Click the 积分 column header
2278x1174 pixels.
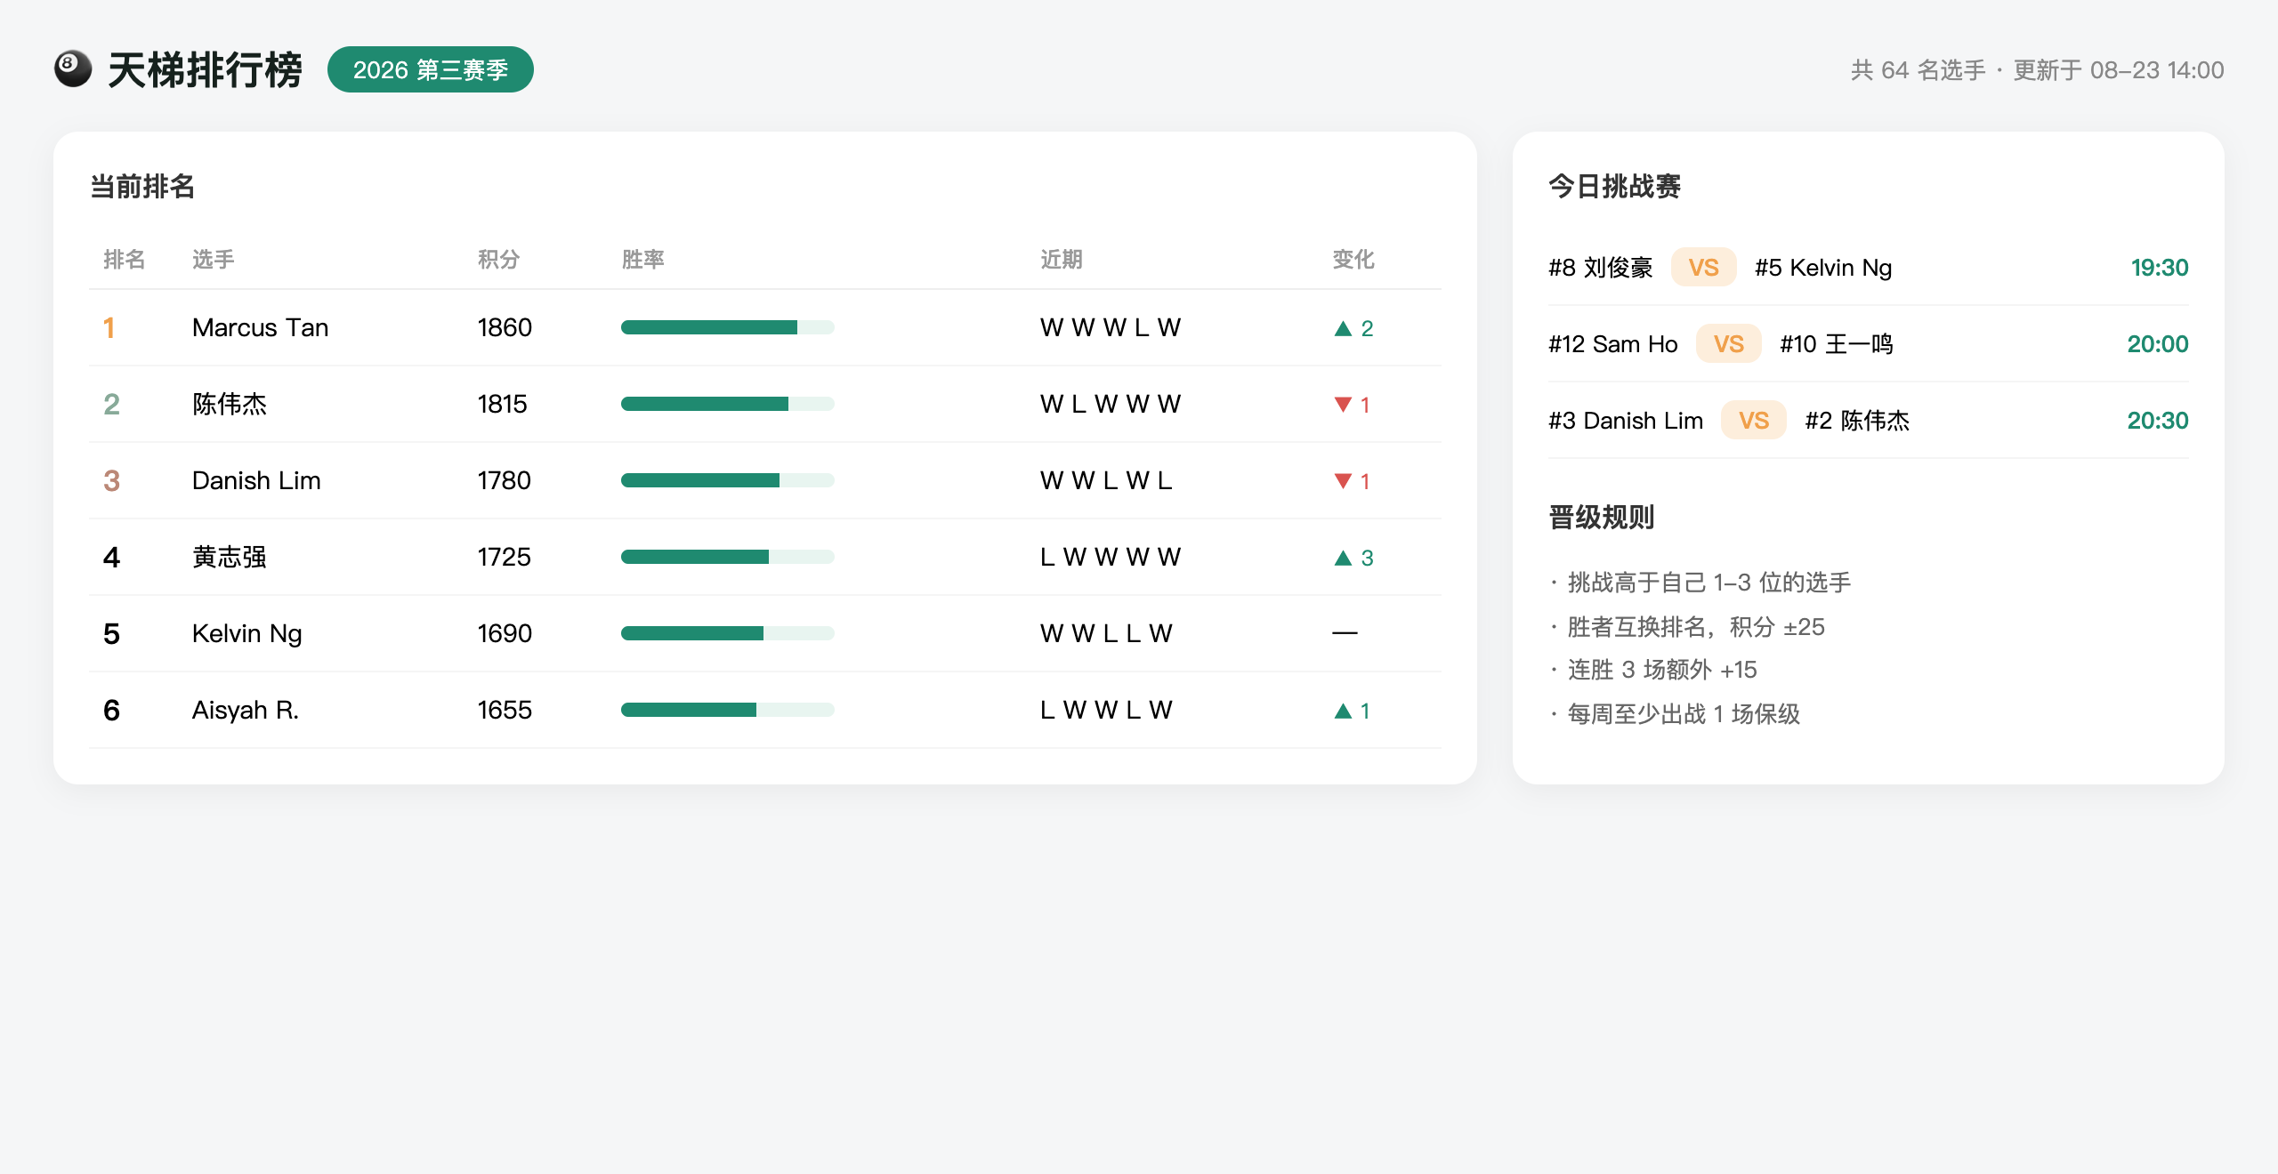498,259
